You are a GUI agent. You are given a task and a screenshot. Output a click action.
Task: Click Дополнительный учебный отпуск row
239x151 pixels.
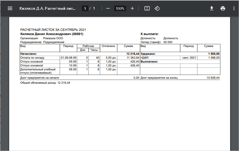click(x=80, y=71)
